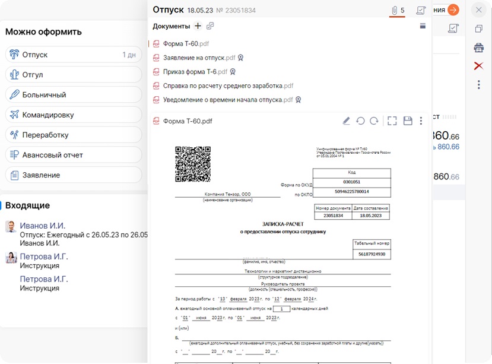Open Уведомление о времени начала отпуска.pdf
The height and width of the screenshot is (364, 492).
(228, 100)
